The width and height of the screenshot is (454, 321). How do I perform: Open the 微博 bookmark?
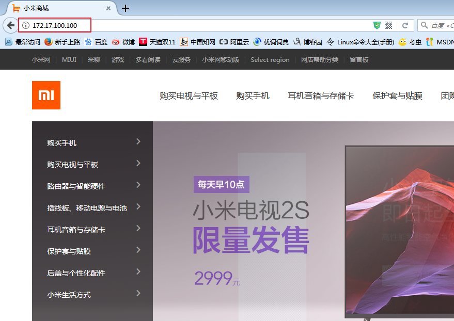pos(123,42)
